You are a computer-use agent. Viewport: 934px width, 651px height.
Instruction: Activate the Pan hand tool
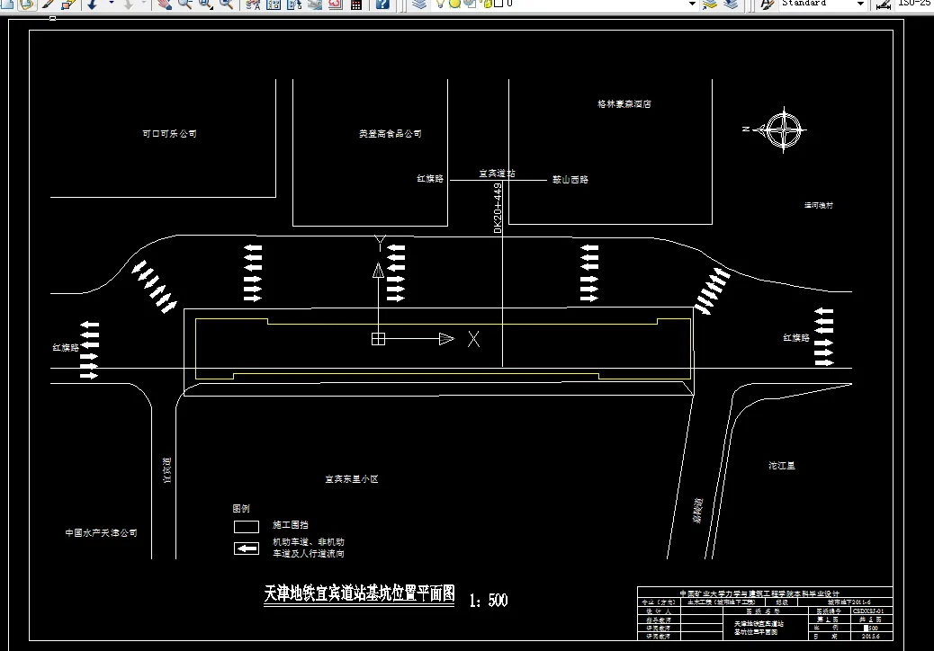click(165, 4)
